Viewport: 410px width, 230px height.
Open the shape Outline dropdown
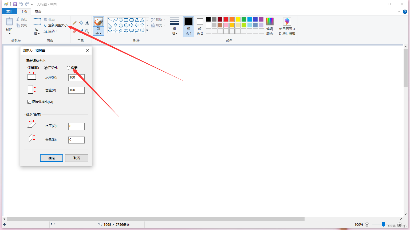tap(158, 19)
